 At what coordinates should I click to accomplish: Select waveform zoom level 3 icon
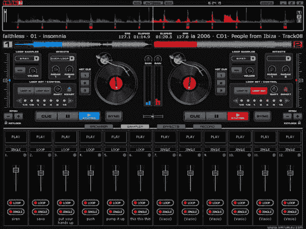tap(299, 21)
